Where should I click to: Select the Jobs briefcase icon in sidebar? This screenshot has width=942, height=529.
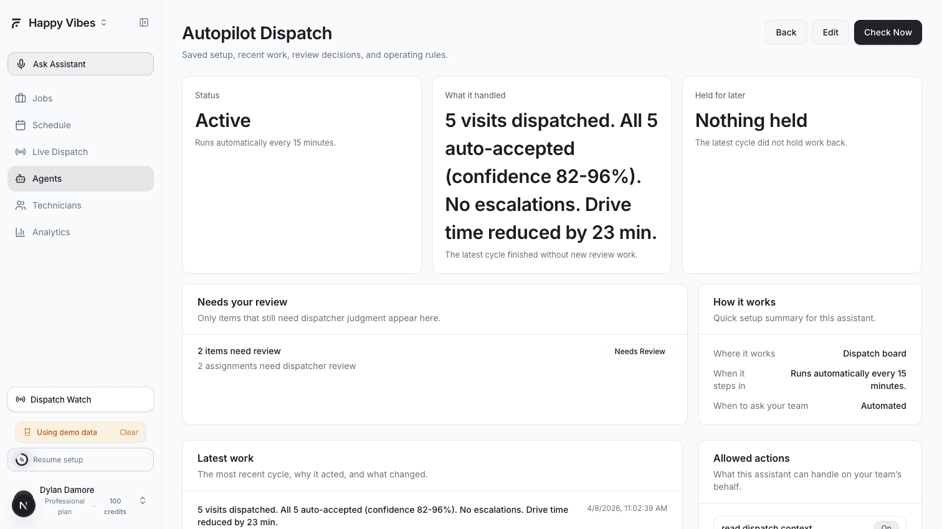click(21, 98)
